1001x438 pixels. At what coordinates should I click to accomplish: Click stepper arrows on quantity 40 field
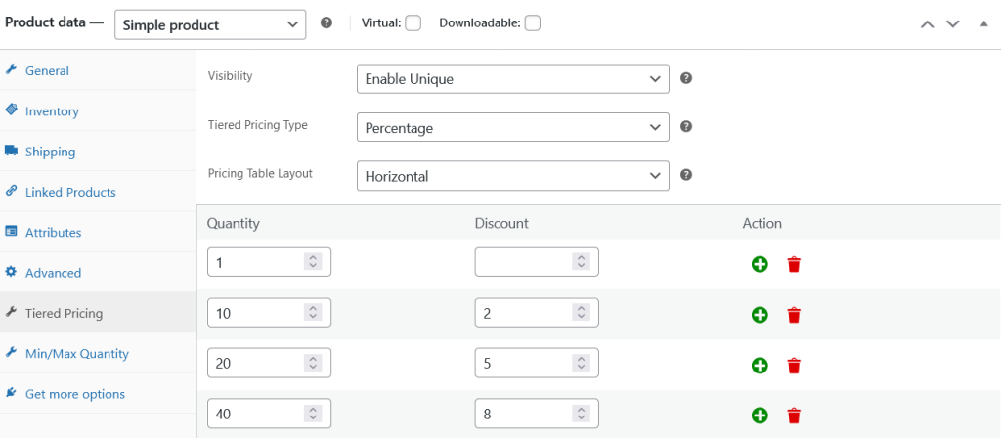[312, 415]
